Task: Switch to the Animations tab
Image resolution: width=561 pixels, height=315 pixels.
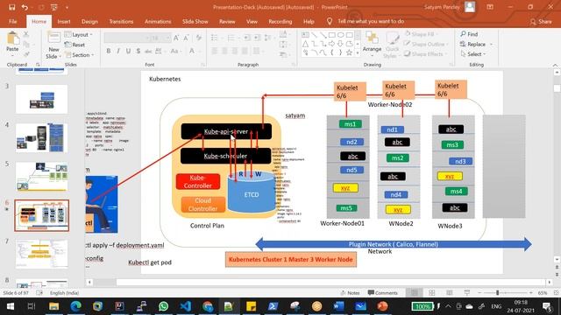Action: [x=158, y=21]
